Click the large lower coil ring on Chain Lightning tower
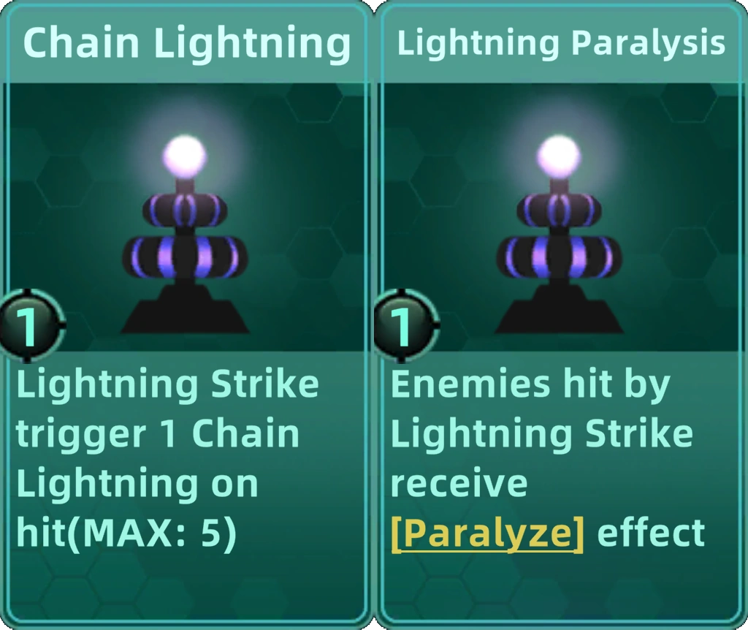This screenshot has width=748, height=630. click(x=185, y=257)
